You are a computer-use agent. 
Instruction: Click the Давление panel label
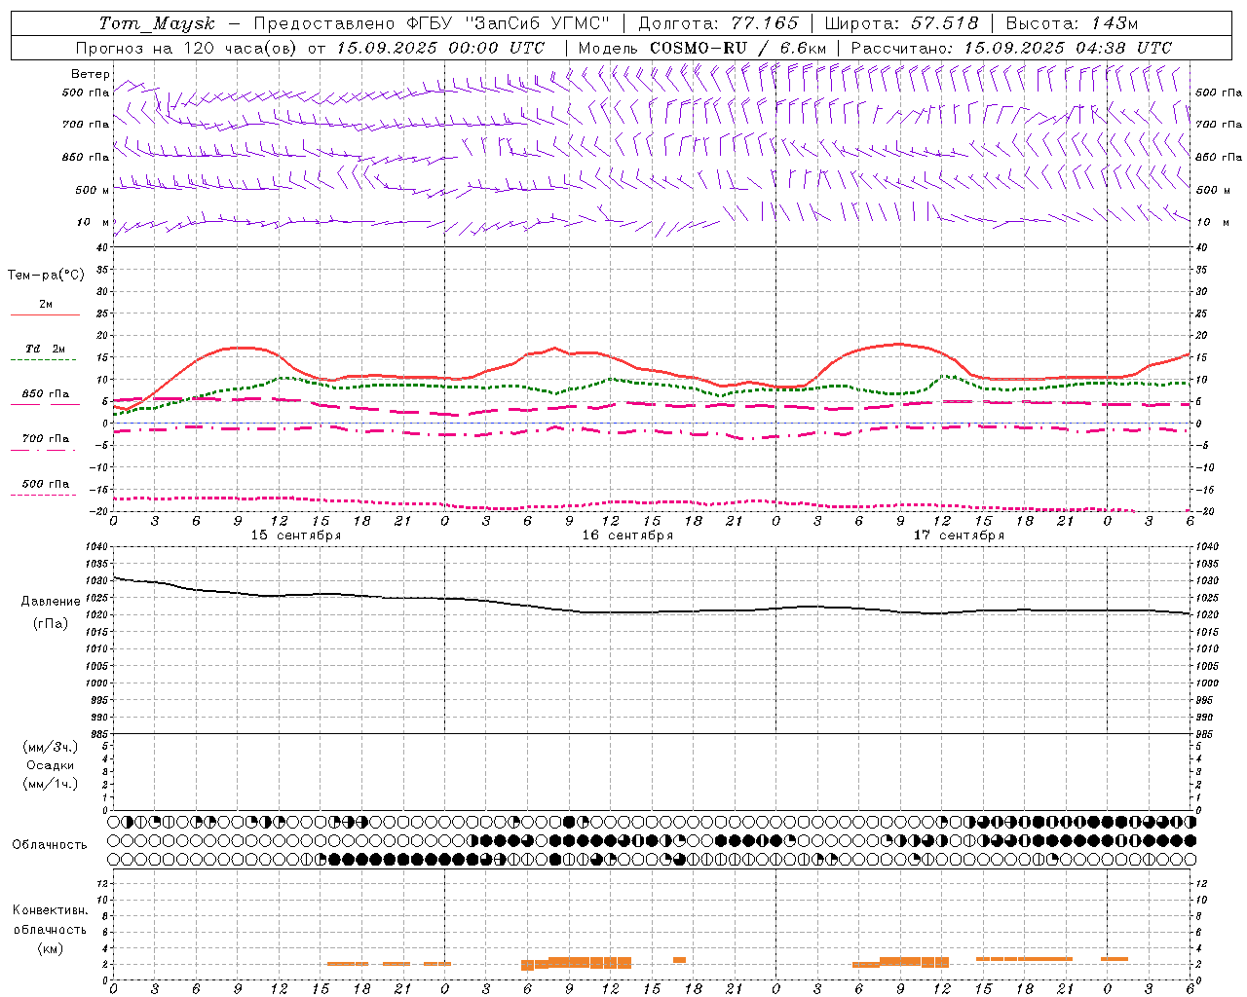[51, 602]
